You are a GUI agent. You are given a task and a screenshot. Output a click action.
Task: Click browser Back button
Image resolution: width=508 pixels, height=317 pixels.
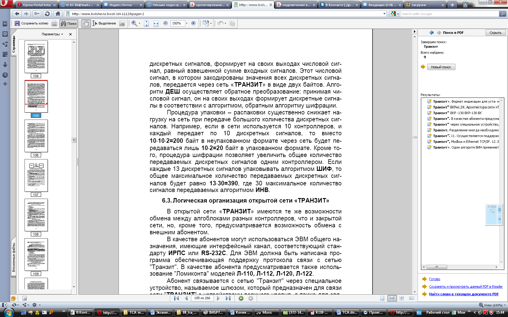pos(17,14)
